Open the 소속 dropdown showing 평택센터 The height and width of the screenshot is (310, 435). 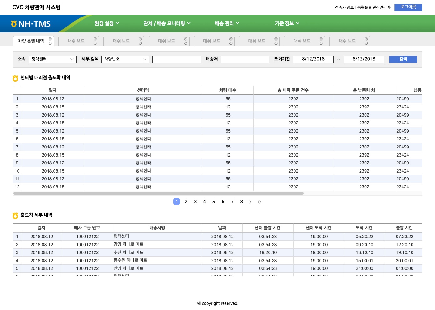point(53,59)
